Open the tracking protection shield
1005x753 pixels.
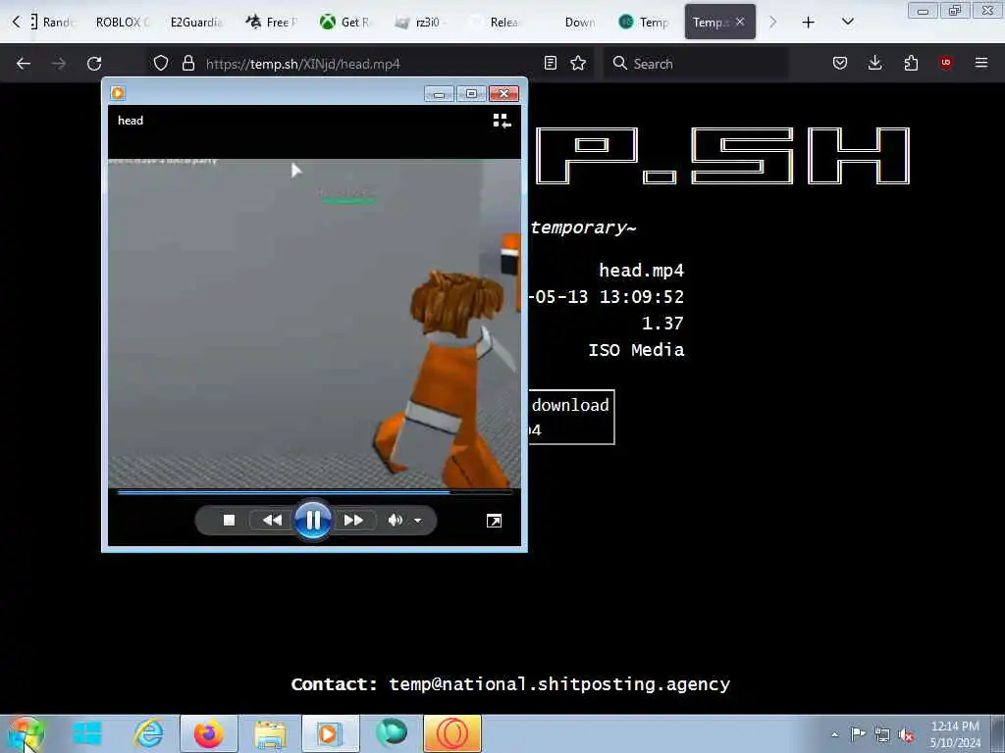pyautogui.click(x=161, y=64)
